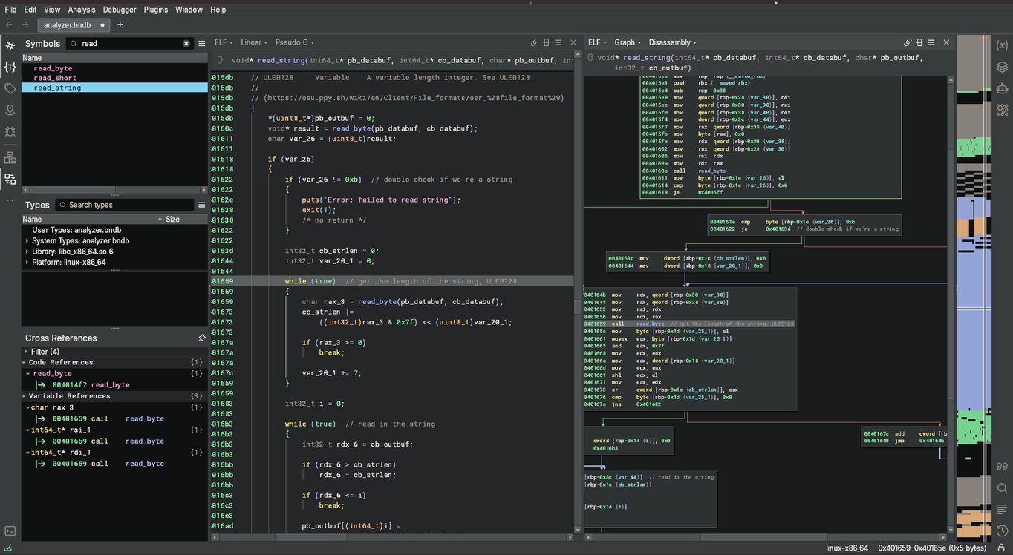Open the scripting console icon
This screenshot has width=1013, height=555.
(x=10, y=531)
